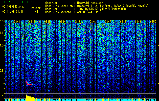
Task: Click the 0.7 kHz axis label
Action: point(2,83)
